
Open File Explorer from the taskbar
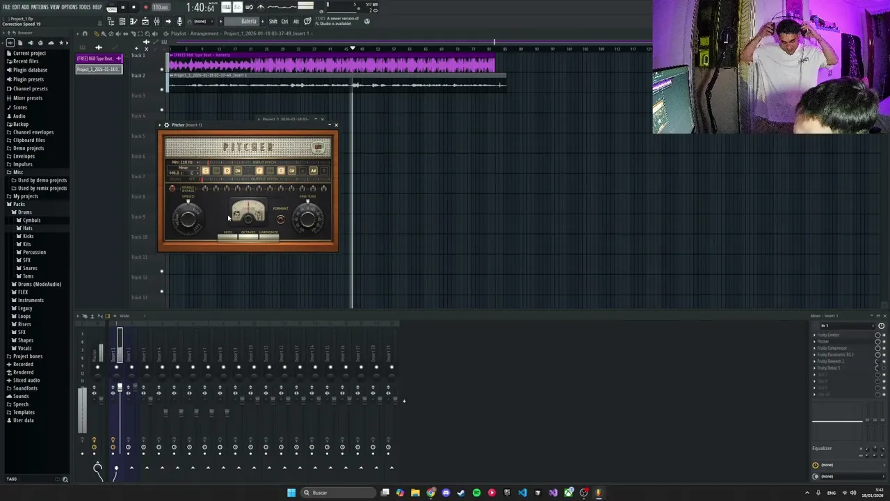415,493
